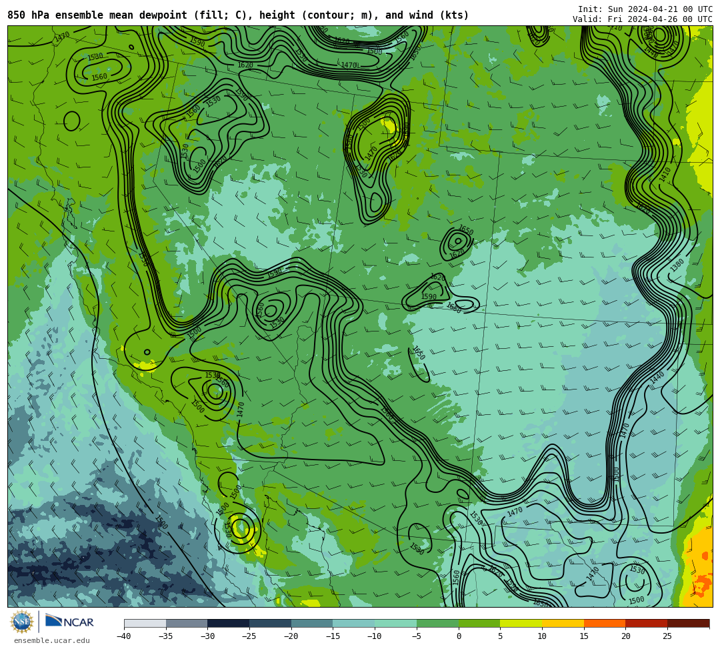720x649 pixels.
Task: Pick the mint -10 to -5 colorbar segment
Action: click(x=396, y=623)
